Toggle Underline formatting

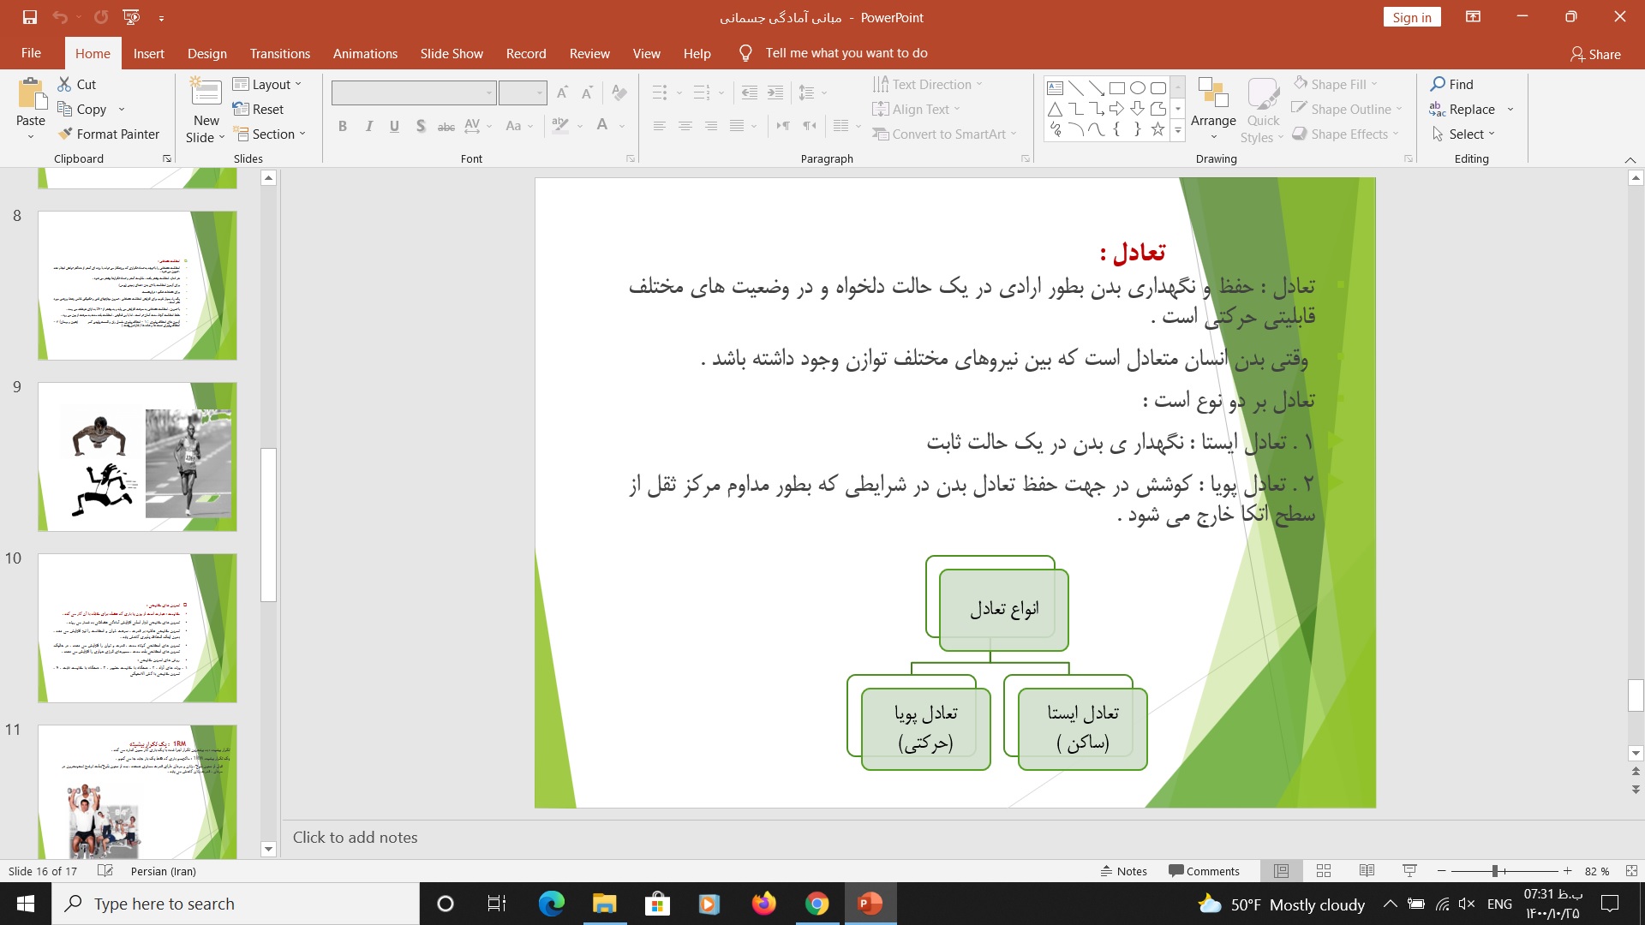(394, 126)
